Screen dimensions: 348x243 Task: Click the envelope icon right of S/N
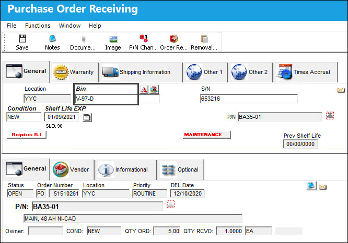coord(341,90)
